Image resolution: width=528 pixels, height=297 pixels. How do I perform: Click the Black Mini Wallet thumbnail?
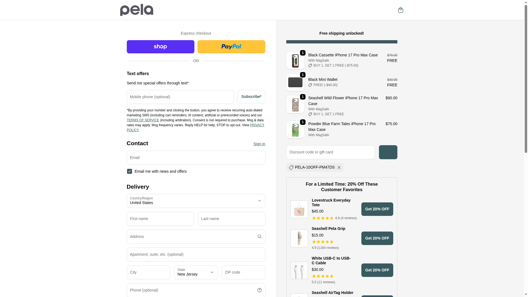pyautogui.click(x=295, y=82)
